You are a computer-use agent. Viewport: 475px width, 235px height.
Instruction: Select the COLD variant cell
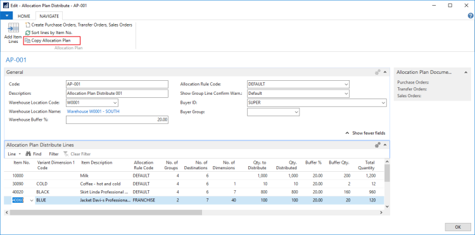[57, 184]
